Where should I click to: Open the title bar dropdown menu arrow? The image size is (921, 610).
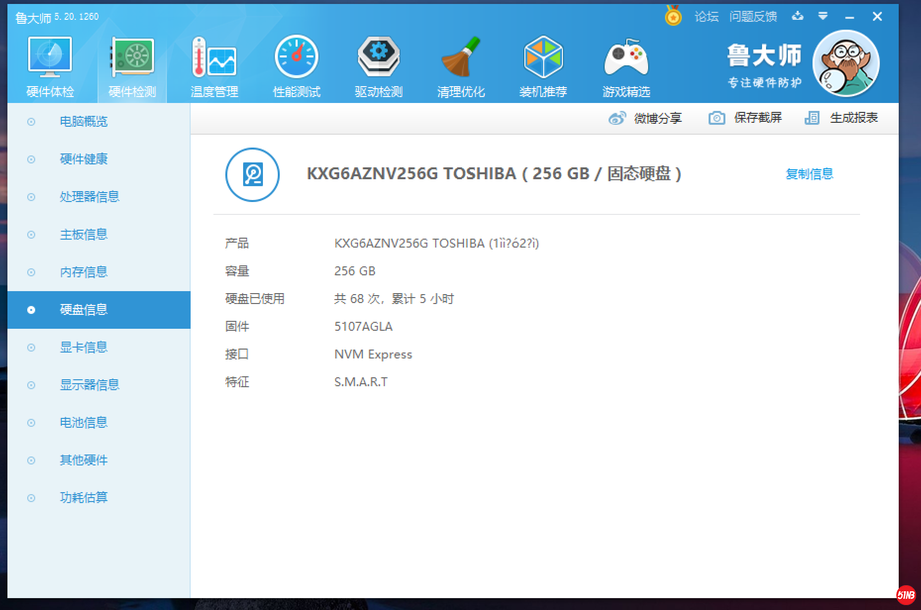tap(823, 16)
